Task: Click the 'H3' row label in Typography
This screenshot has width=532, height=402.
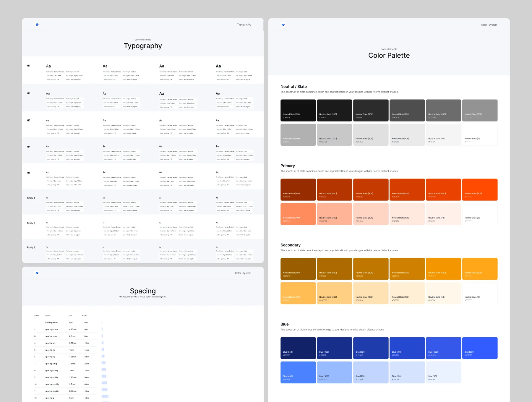Action: [29, 120]
